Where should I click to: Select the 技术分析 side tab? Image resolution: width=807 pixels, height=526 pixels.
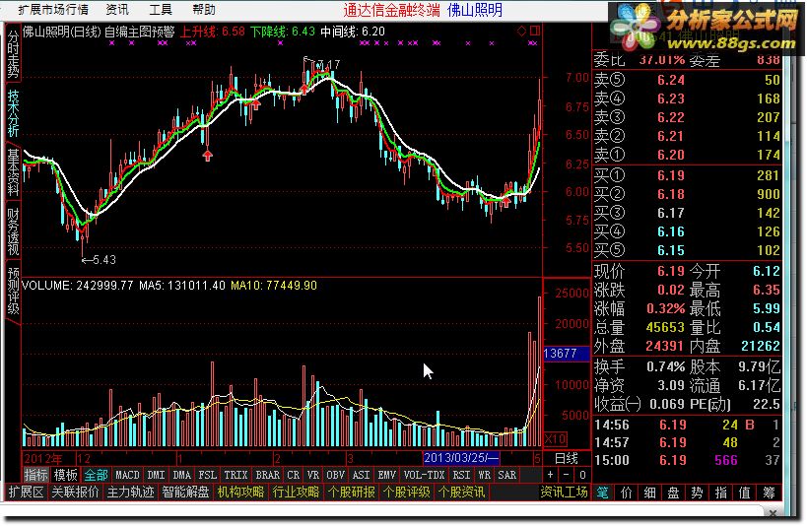(13, 113)
